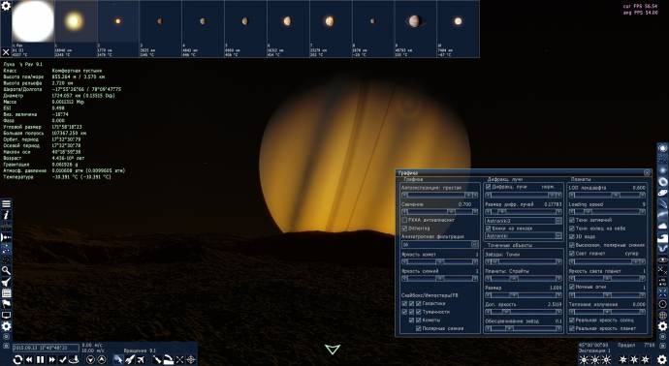Edit the date and time field
Screen dimensions: 669x366
pos(46,348)
